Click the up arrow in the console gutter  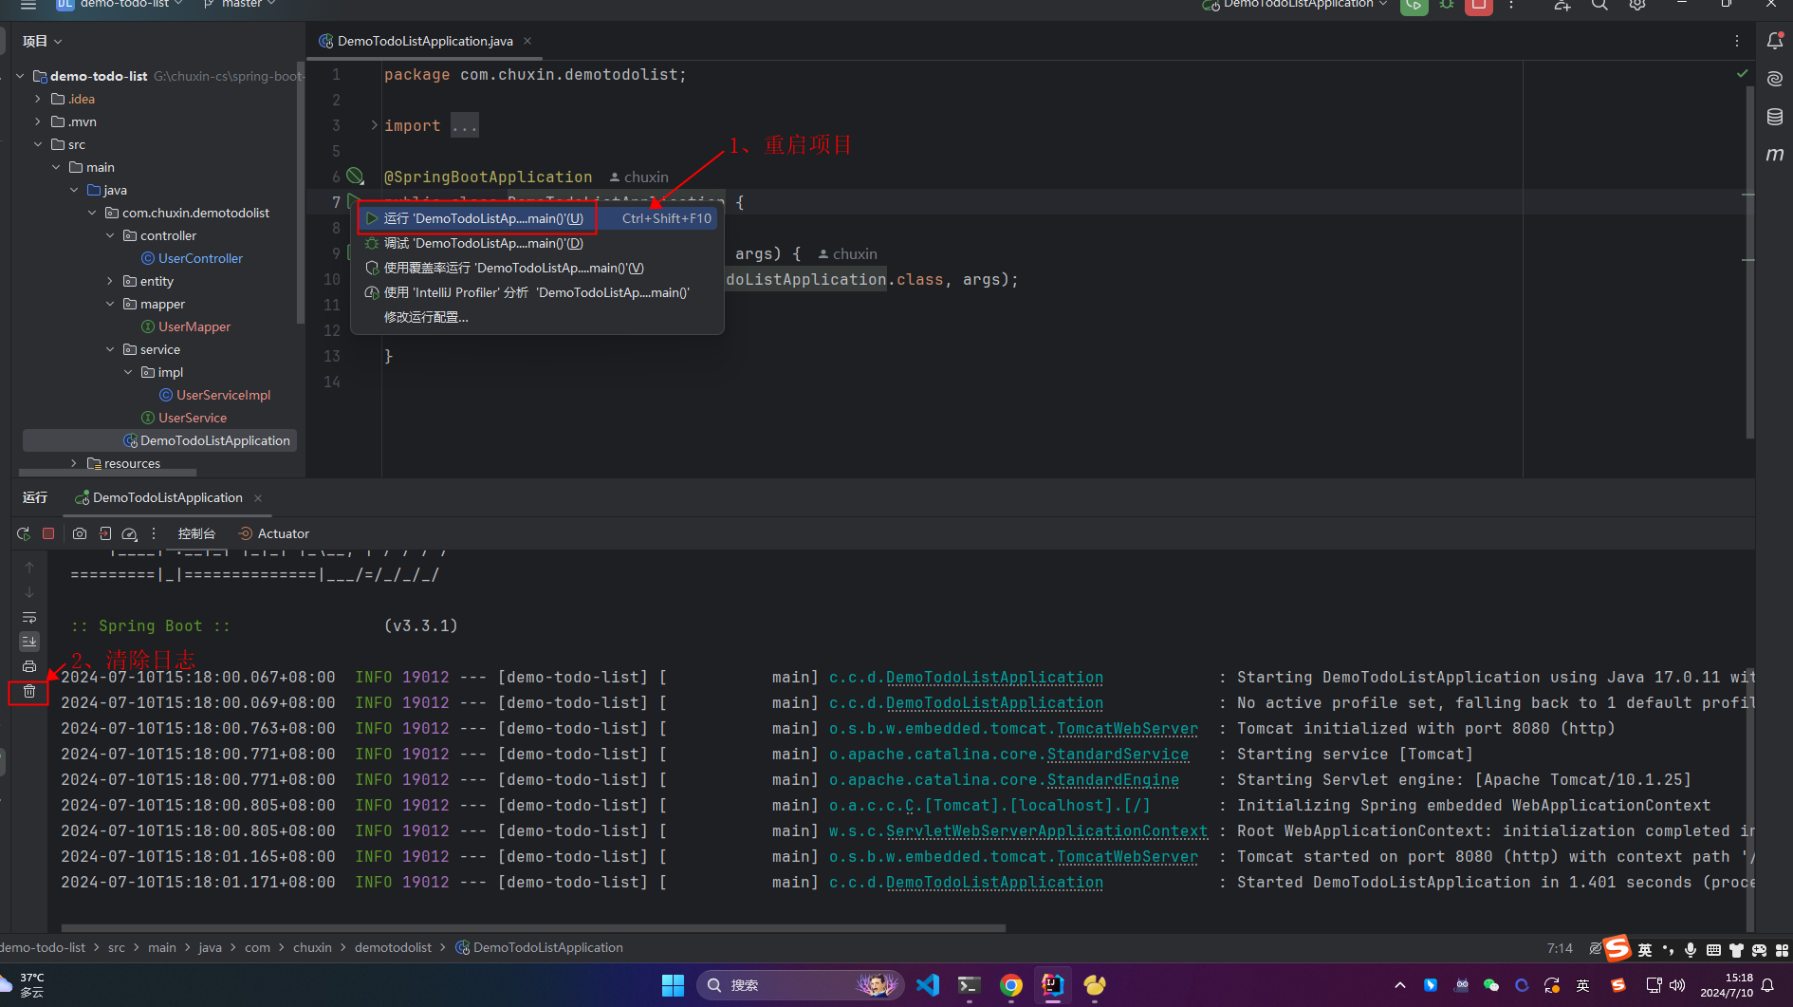pyautogui.click(x=29, y=568)
